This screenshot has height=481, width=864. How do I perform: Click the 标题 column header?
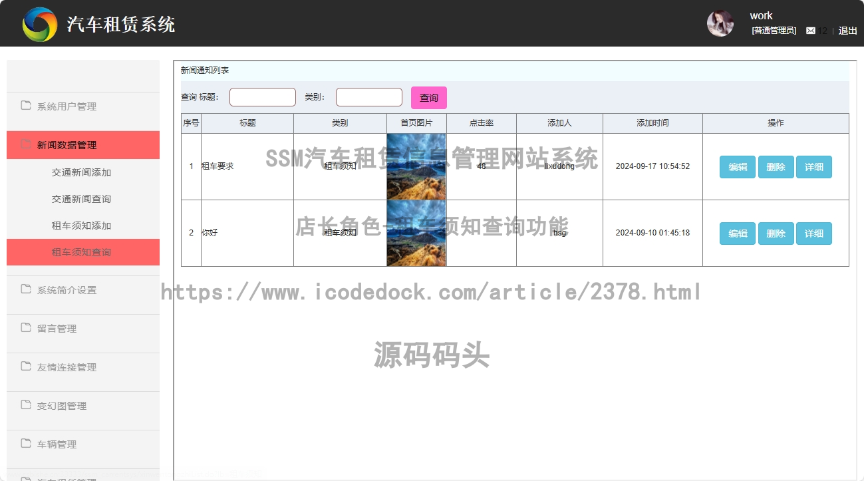pyautogui.click(x=247, y=123)
